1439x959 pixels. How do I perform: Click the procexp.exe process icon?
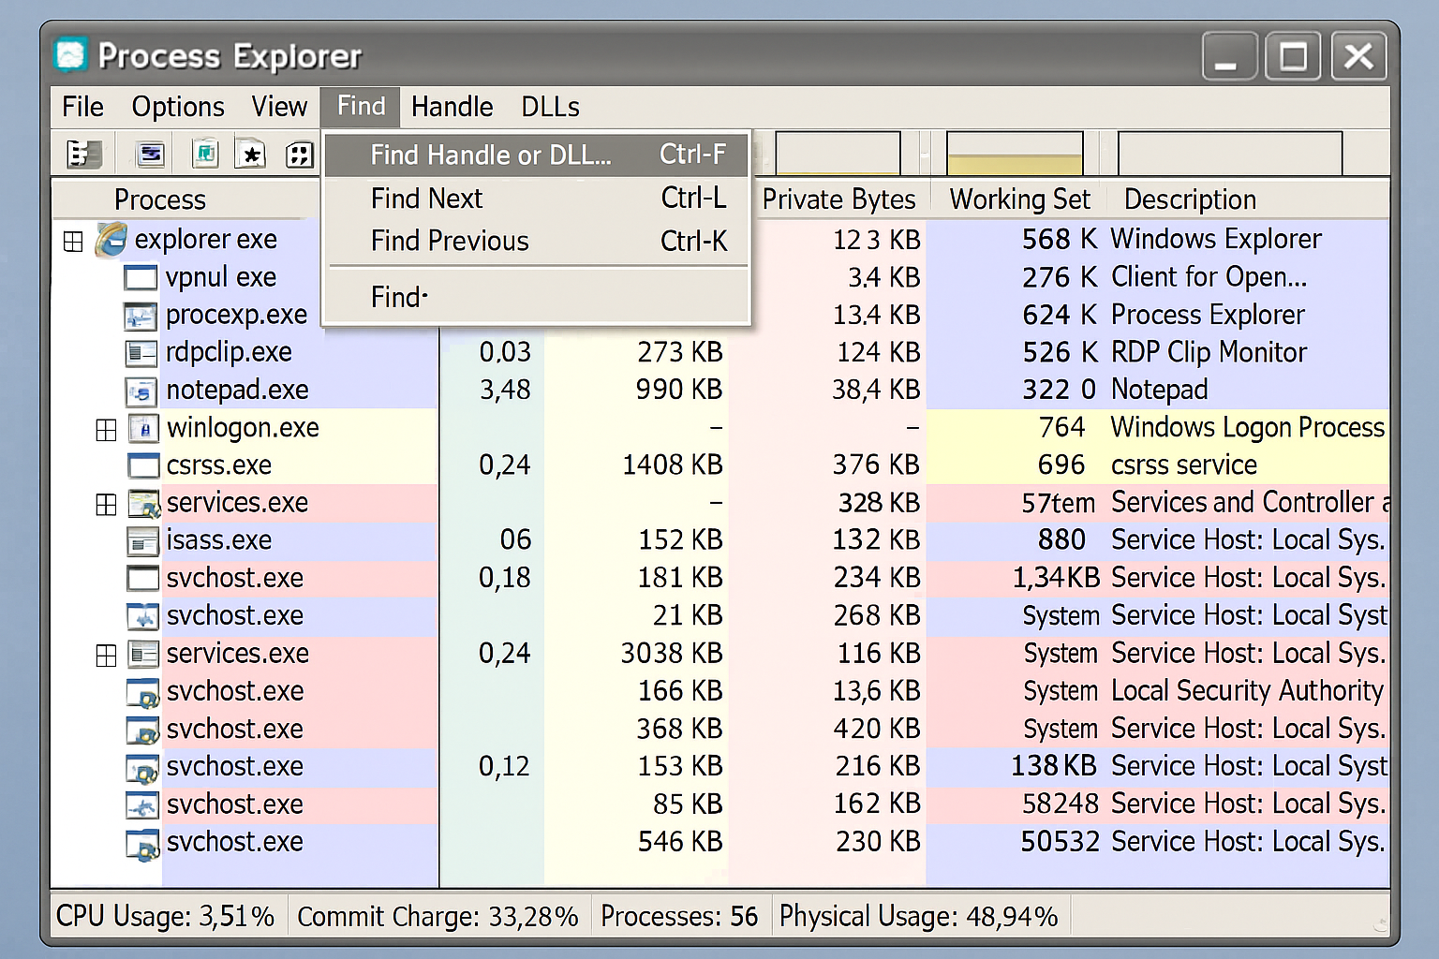click(141, 316)
